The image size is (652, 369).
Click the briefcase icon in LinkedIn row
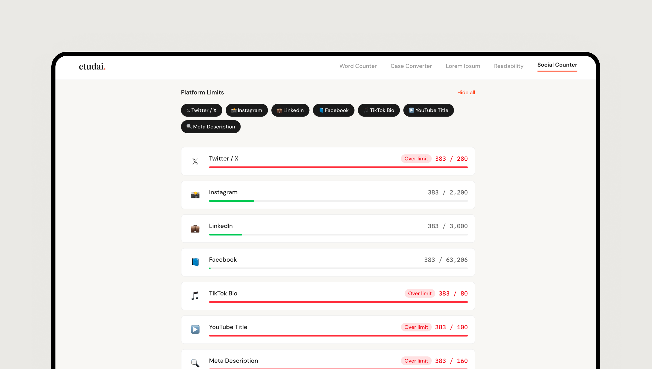pyautogui.click(x=195, y=229)
